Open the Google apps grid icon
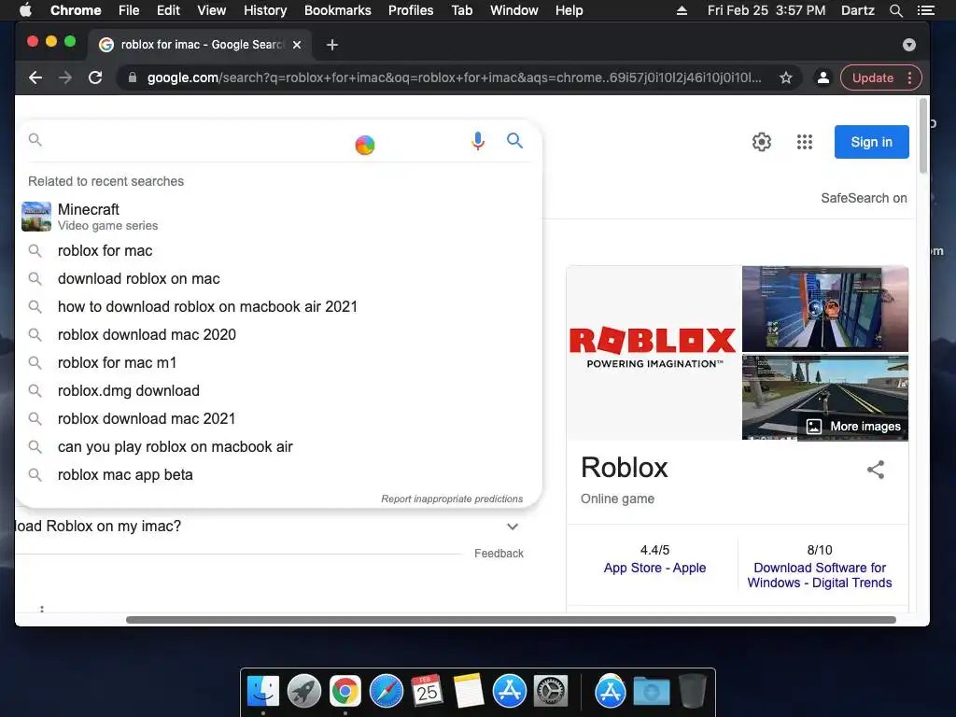 click(805, 142)
